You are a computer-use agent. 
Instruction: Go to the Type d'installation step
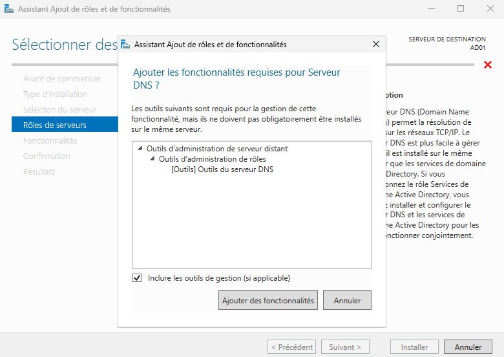pyautogui.click(x=55, y=94)
